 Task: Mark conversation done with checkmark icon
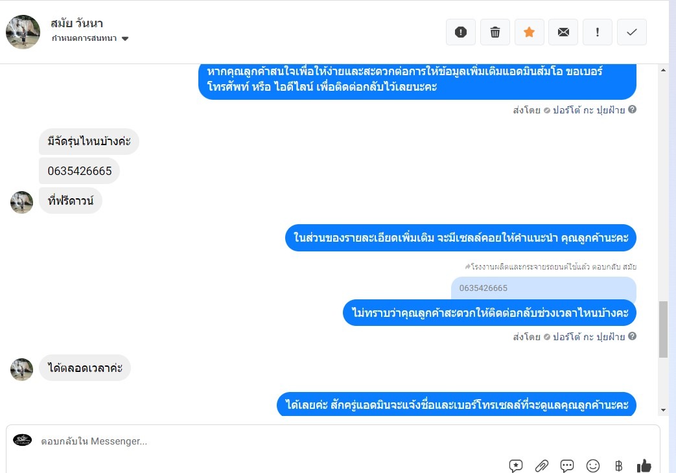point(631,32)
